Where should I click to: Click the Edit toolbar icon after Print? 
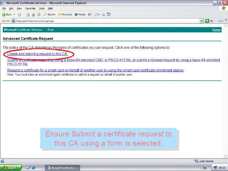[x=109, y=15]
